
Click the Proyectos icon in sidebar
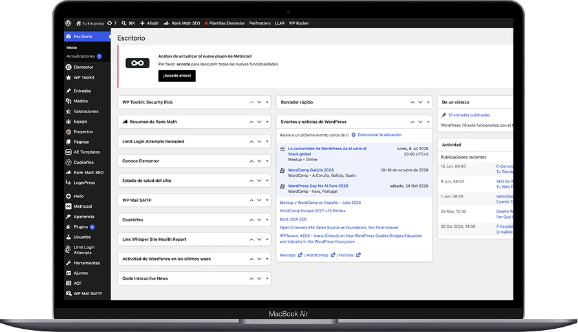[68, 131]
